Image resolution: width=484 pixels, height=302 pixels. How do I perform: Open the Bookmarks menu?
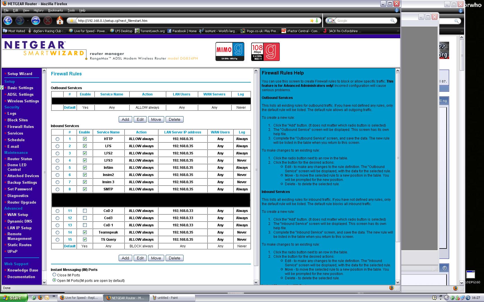pos(55,10)
